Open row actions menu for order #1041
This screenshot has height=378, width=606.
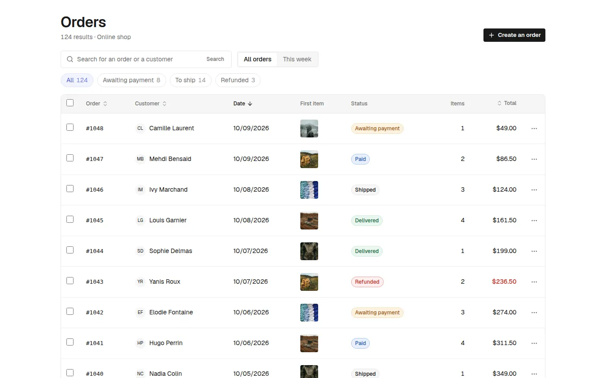click(x=534, y=343)
